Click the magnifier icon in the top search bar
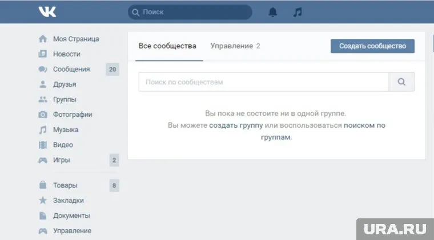The width and height of the screenshot is (434, 240). tap(136, 12)
